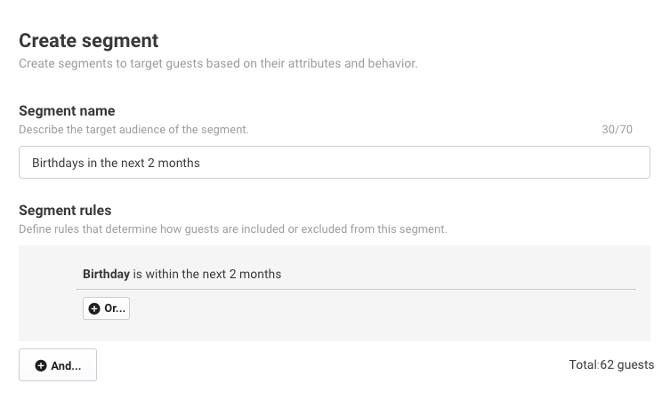670x400 pixels.
Task: Select the bold 'Birthday' attribute word
Action: tap(106, 274)
